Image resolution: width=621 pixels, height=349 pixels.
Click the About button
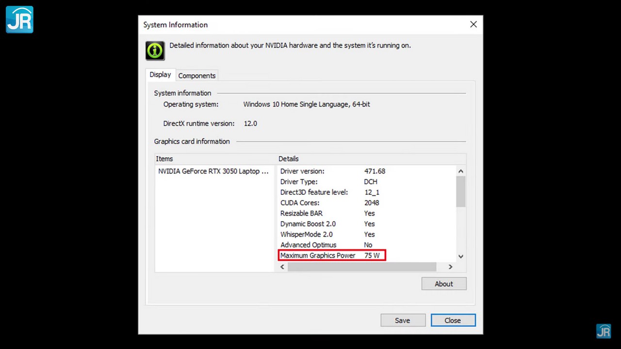click(x=444, y=284)
